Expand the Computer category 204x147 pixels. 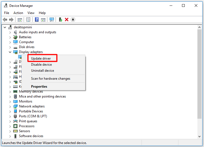10,42
